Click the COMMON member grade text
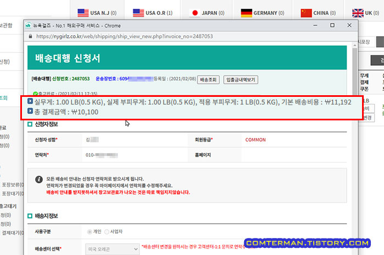Image resolution: width=384 pixels, height=255 pixels. click(256, 140)
